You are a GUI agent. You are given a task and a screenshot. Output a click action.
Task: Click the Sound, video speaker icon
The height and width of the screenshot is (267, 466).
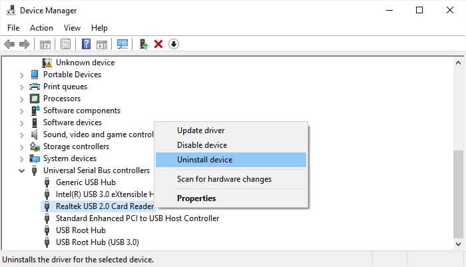click(35, 134)
